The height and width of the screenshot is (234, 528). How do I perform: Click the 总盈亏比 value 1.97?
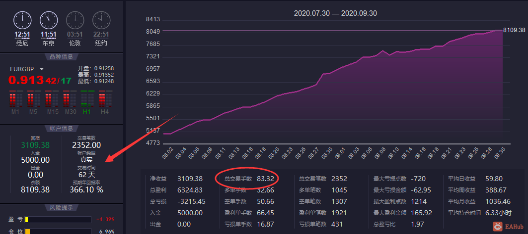[x=418, y=224]
